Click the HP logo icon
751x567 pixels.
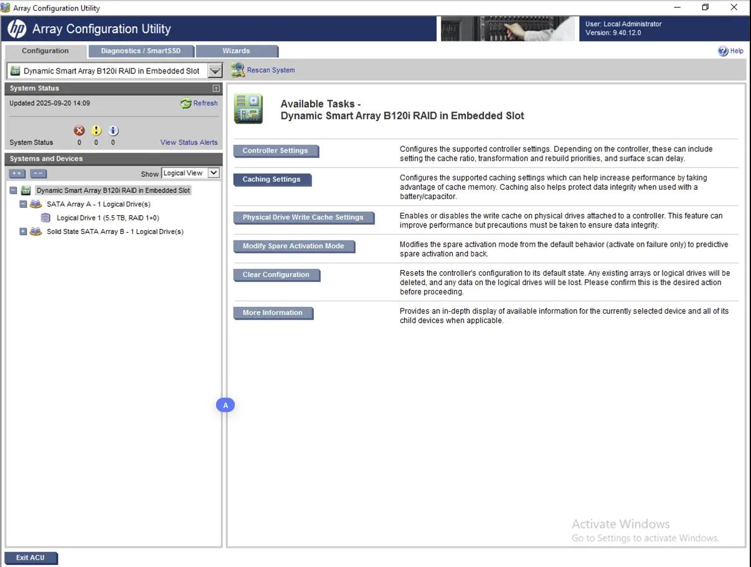pyautogui.click(x=17, y=29)
